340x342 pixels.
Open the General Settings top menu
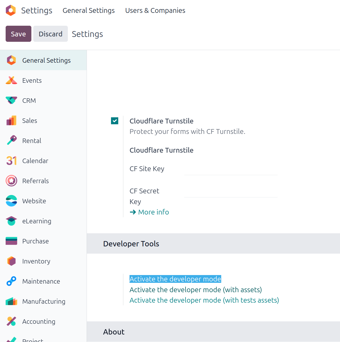[x=88, y=10]
